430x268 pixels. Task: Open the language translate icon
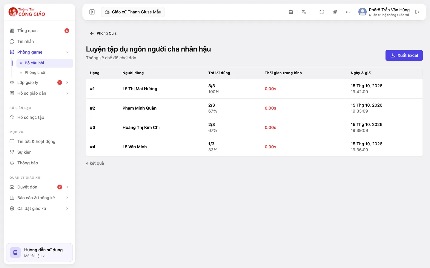(304, 12)
